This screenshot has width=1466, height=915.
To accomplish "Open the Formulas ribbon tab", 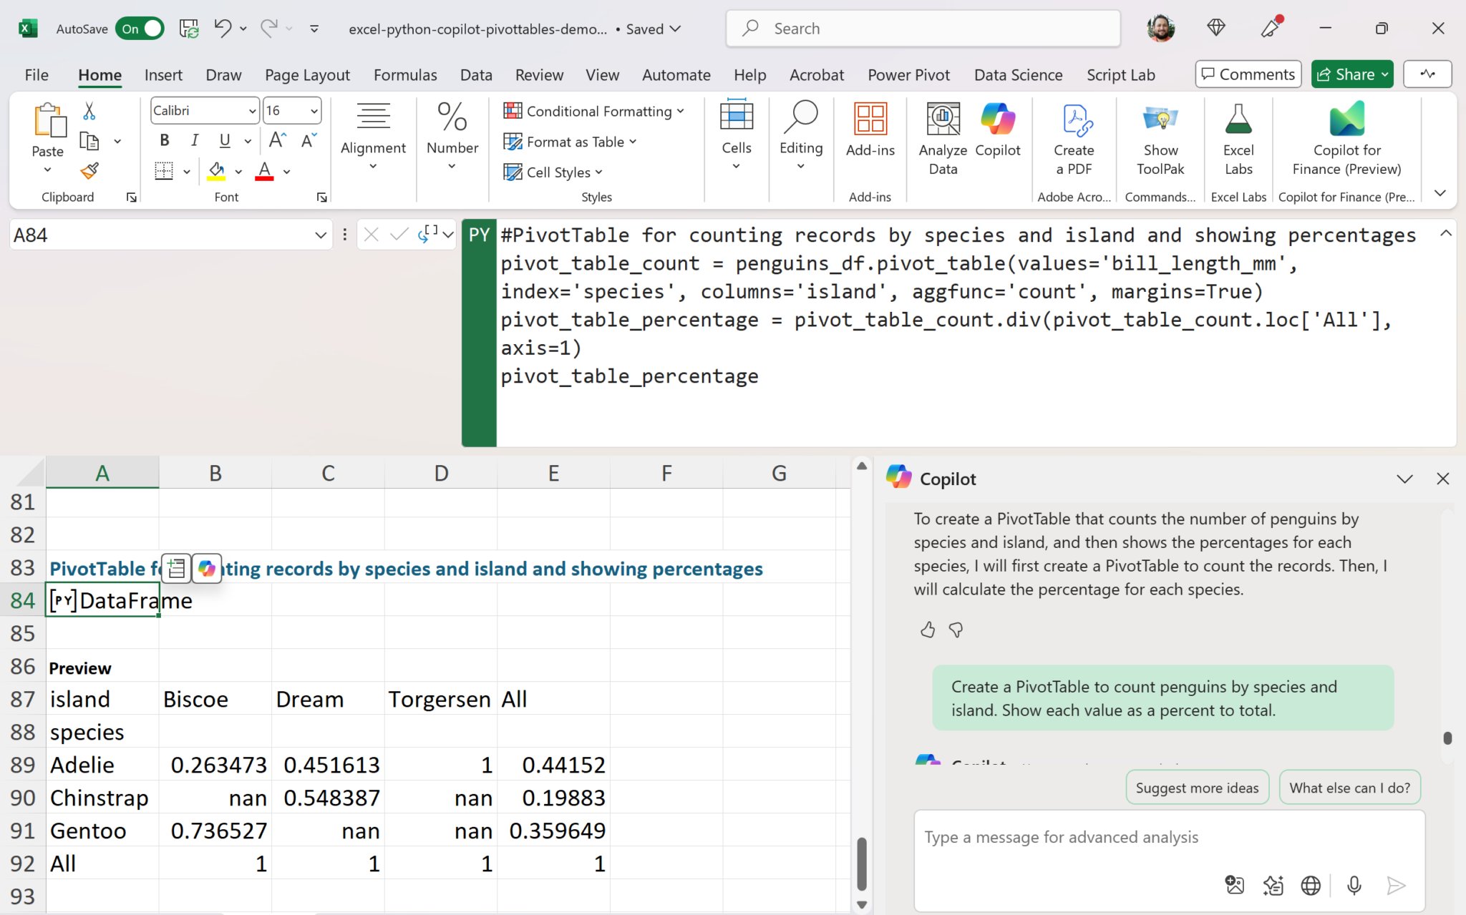I will coord(405,75).
